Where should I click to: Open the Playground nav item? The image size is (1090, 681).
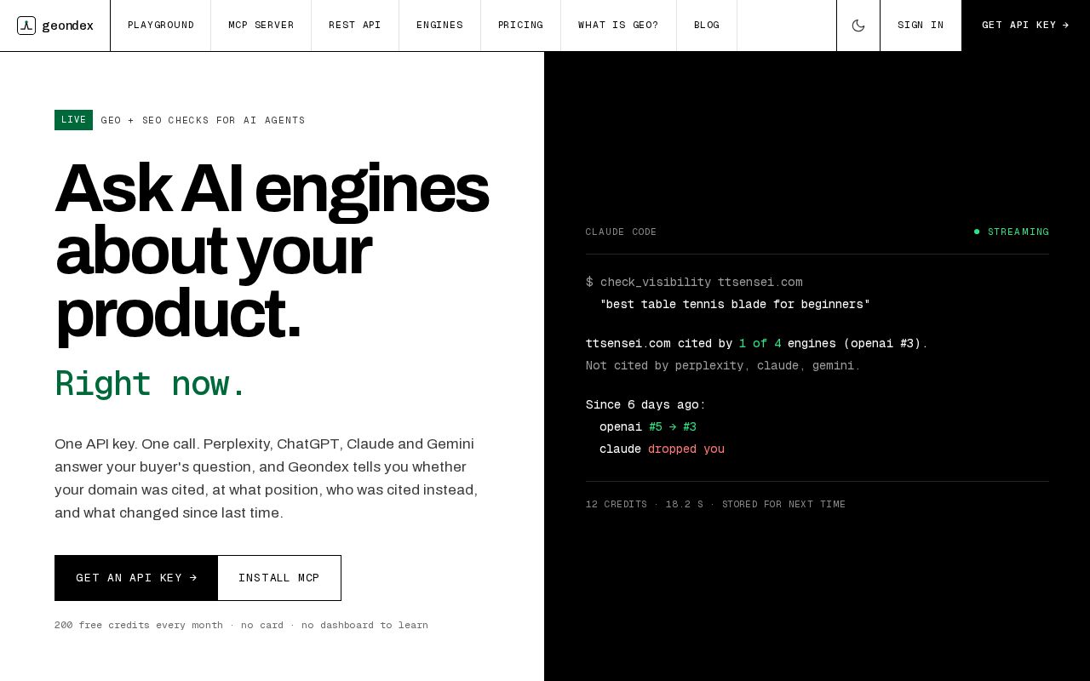161,26
